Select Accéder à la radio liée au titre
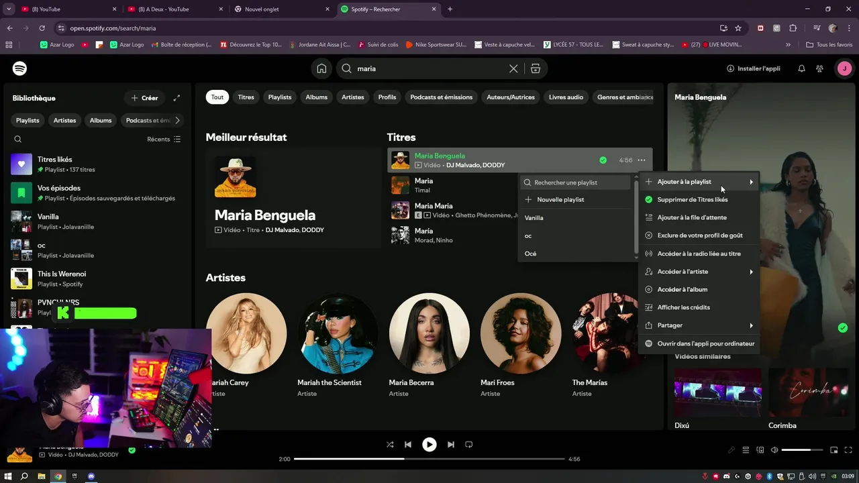 (699, 254)
